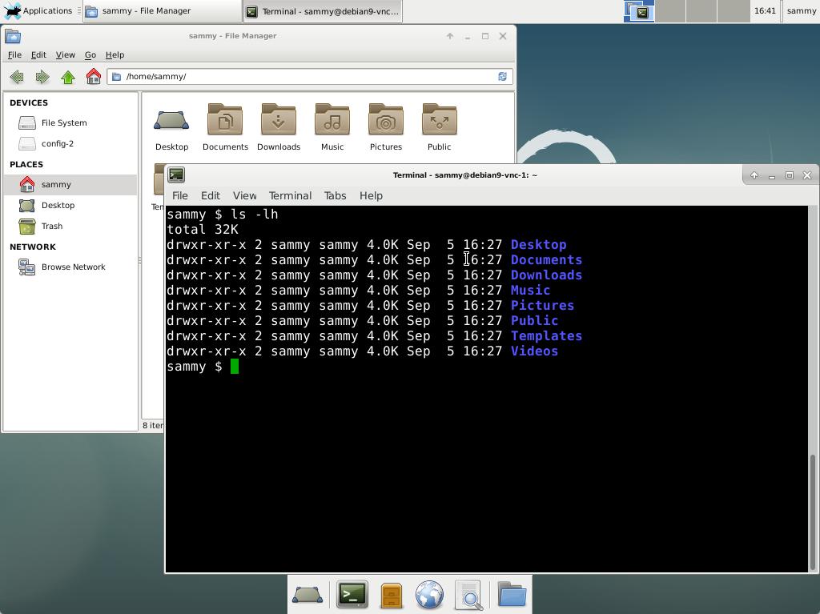Open the file manager's Go menu
Viewport: 820px width, 614px height.
(90, 55)
